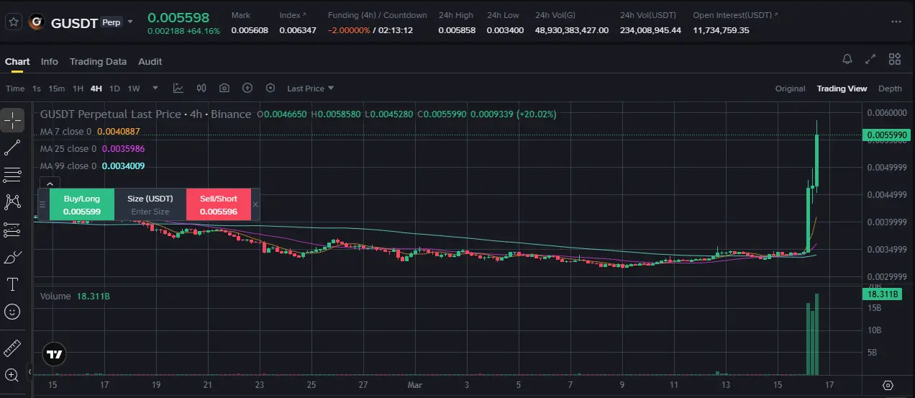Click the Mark price value 0.005608
The height and width of the screenshot is (398, 915).
coord(250,30)
